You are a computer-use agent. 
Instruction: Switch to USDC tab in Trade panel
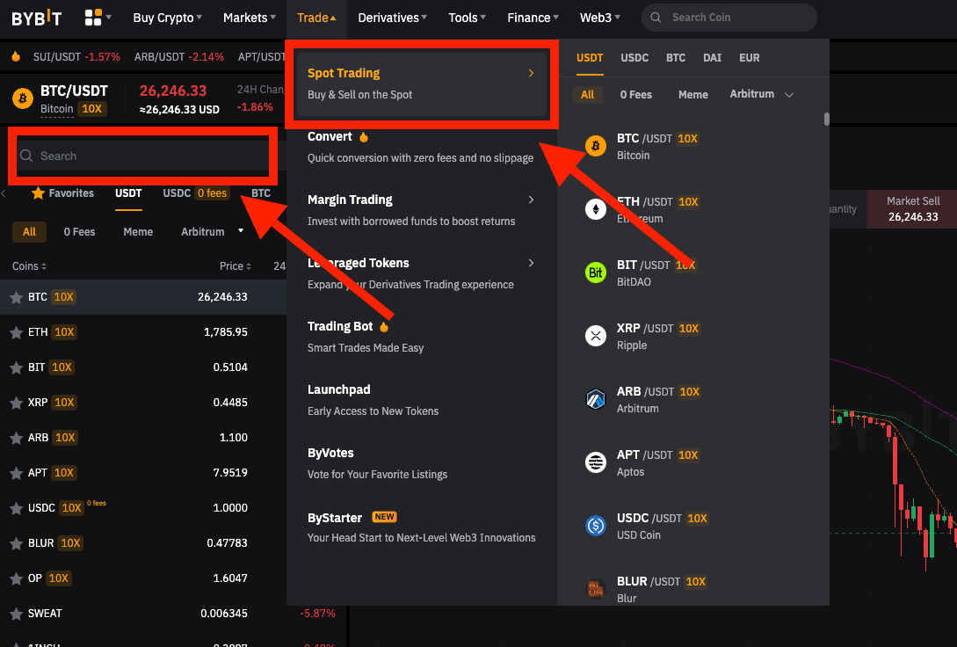tap(634, 58)
